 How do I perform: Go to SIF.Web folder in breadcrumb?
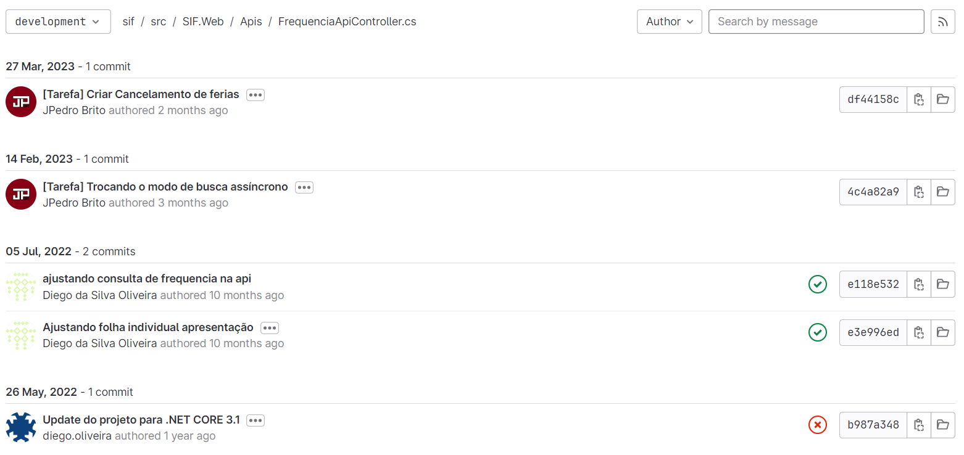click(x=203, y=22)
